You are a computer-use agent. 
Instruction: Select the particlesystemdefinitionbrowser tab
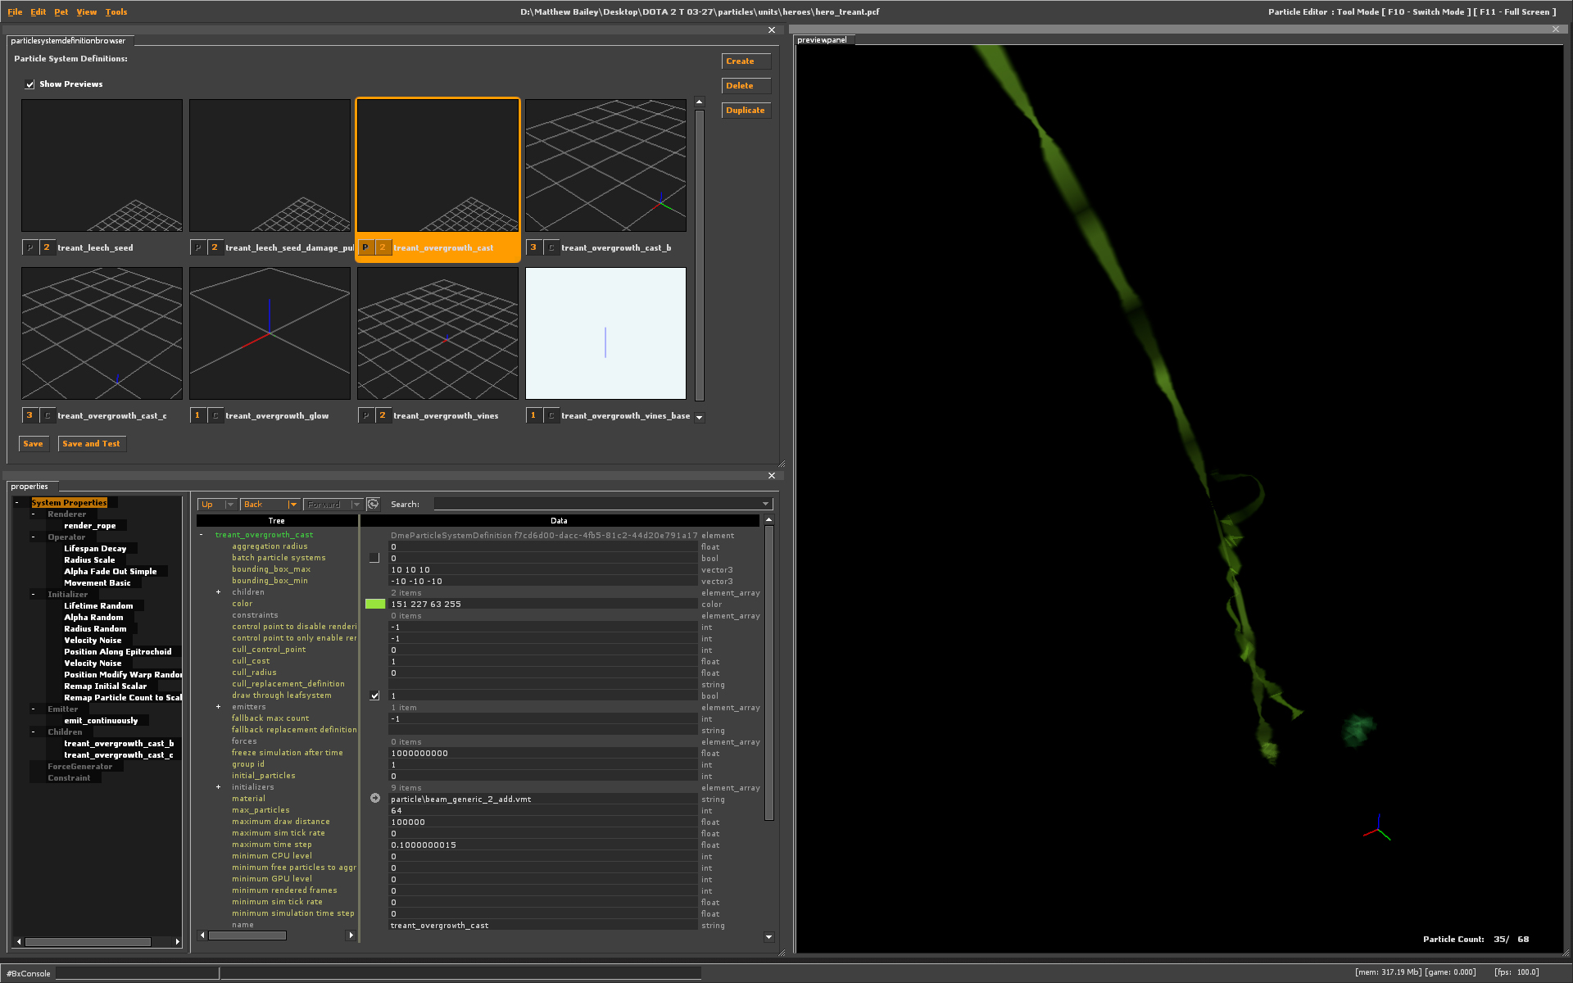[69, 41]
